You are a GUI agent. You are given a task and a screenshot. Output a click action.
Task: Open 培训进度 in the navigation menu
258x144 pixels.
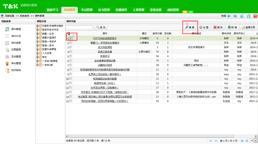point(13,43)
